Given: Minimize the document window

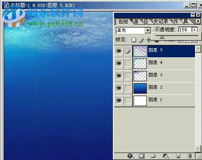Looking at the screenshot, I should coord(187,5).
